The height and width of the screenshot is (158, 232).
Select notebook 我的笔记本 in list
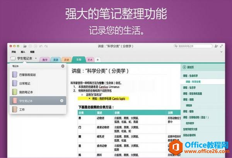pyautogui.click(x=38, y=92)
